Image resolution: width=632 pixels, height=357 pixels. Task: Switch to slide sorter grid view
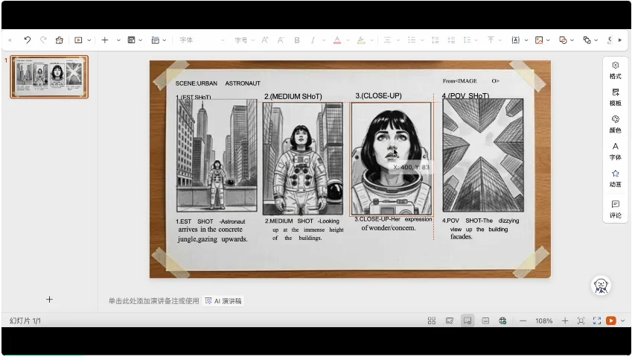[x=432, y=320]
